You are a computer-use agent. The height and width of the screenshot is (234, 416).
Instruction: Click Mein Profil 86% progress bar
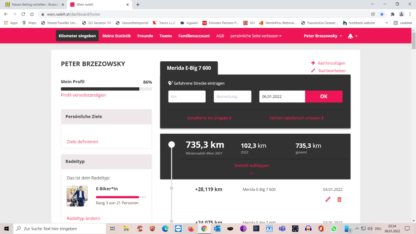pos(106,89)
